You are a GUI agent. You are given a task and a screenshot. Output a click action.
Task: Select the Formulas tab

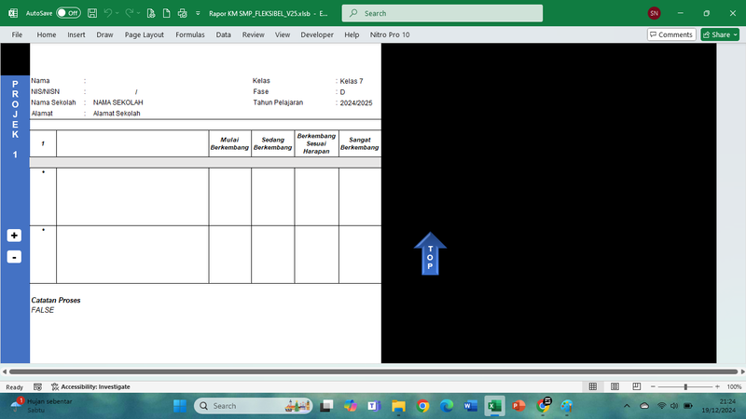pyautogui.click(x=190, y=34)
